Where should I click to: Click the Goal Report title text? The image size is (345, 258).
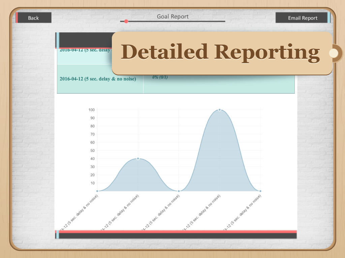tap(172, 16)
